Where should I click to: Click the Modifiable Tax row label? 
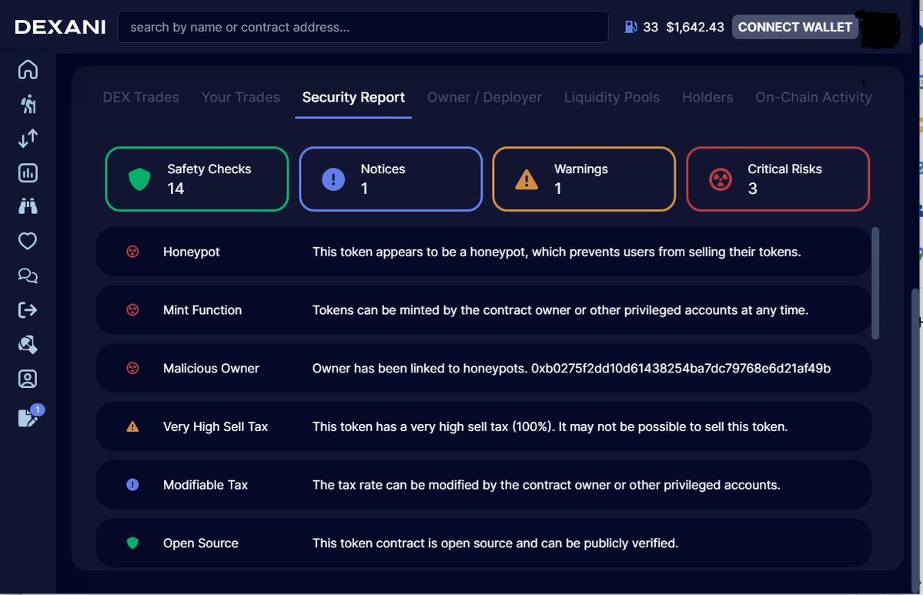click(x=206, y=485)
